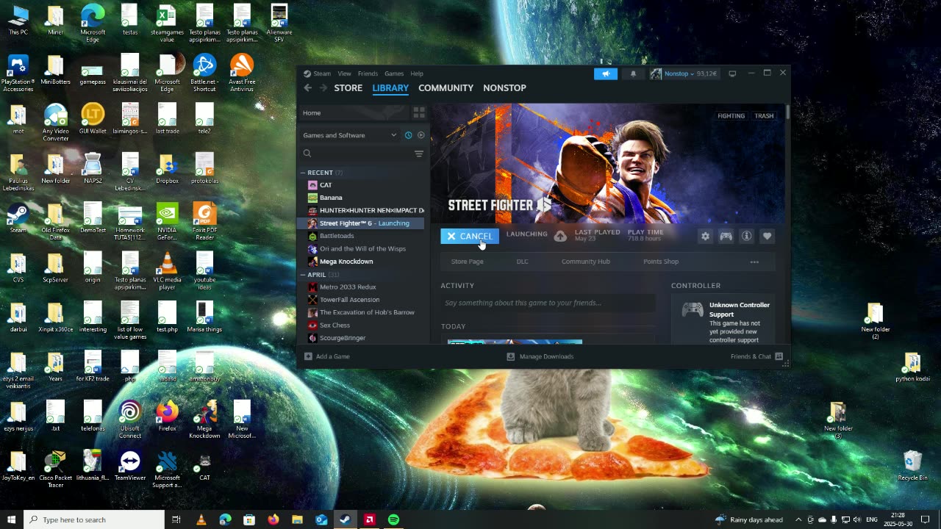Viewport: 941px width, 529px height.
Task: Click the Friends & Chat icon
Action: pos(779,356)
